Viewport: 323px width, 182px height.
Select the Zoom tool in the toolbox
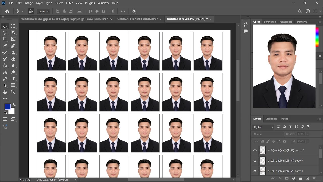(13, 92)
